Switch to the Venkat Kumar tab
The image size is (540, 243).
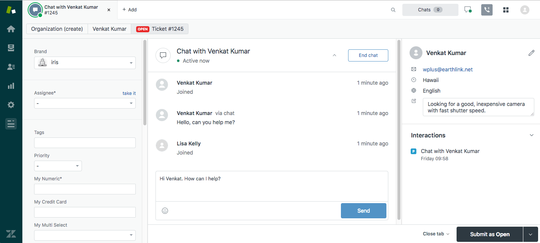(x=109, y=28)
